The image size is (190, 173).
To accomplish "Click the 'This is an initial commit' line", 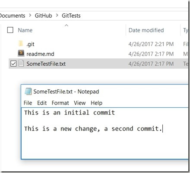I will point(70,112).
